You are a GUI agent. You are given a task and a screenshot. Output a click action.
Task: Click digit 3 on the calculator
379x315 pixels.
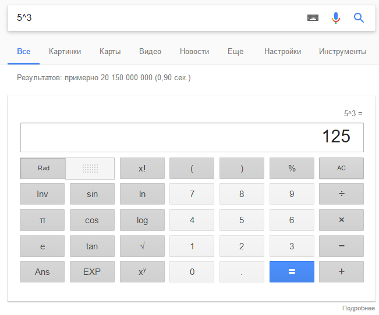(x=292, y=246)
